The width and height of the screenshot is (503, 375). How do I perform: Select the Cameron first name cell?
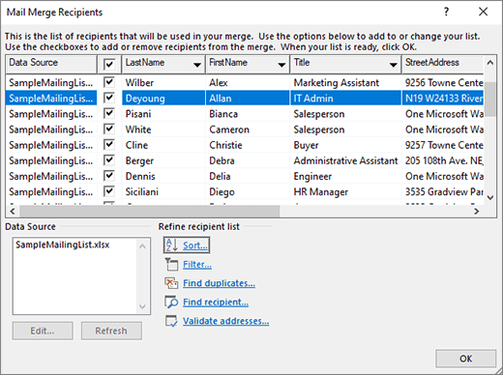[x=248, y=130]
